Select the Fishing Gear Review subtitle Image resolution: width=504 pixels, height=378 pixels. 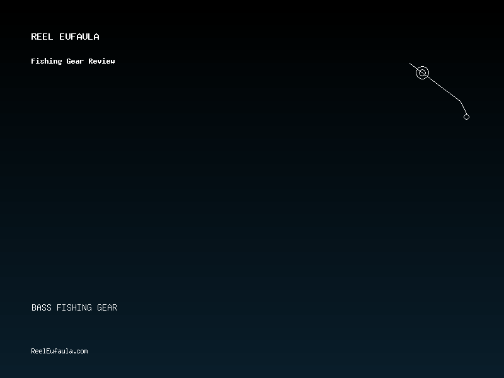[x=72, y=61]
